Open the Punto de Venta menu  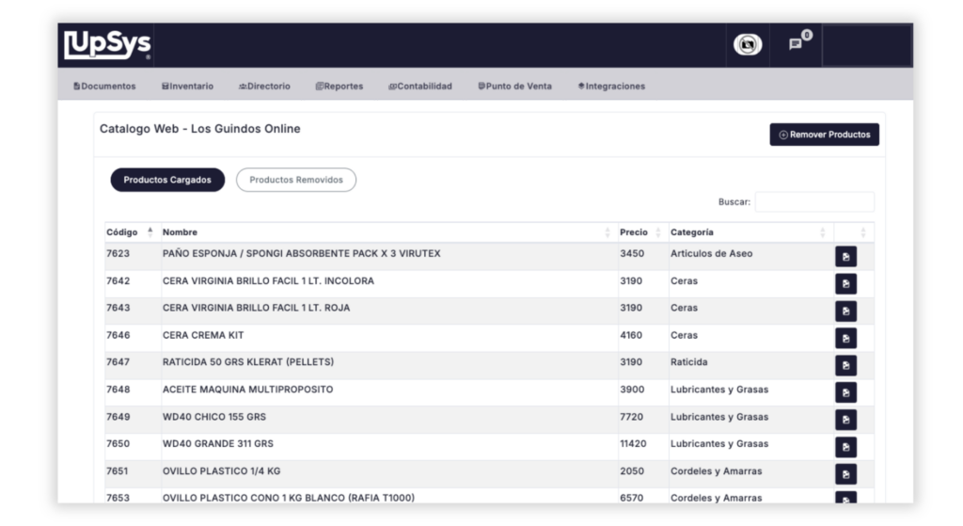coord(514,87)
